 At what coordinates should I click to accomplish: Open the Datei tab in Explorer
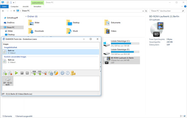(4, 7)
